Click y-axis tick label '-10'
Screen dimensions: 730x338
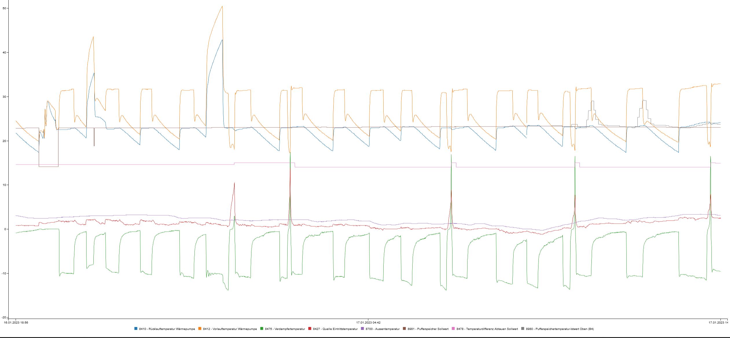tap(3, 273)
